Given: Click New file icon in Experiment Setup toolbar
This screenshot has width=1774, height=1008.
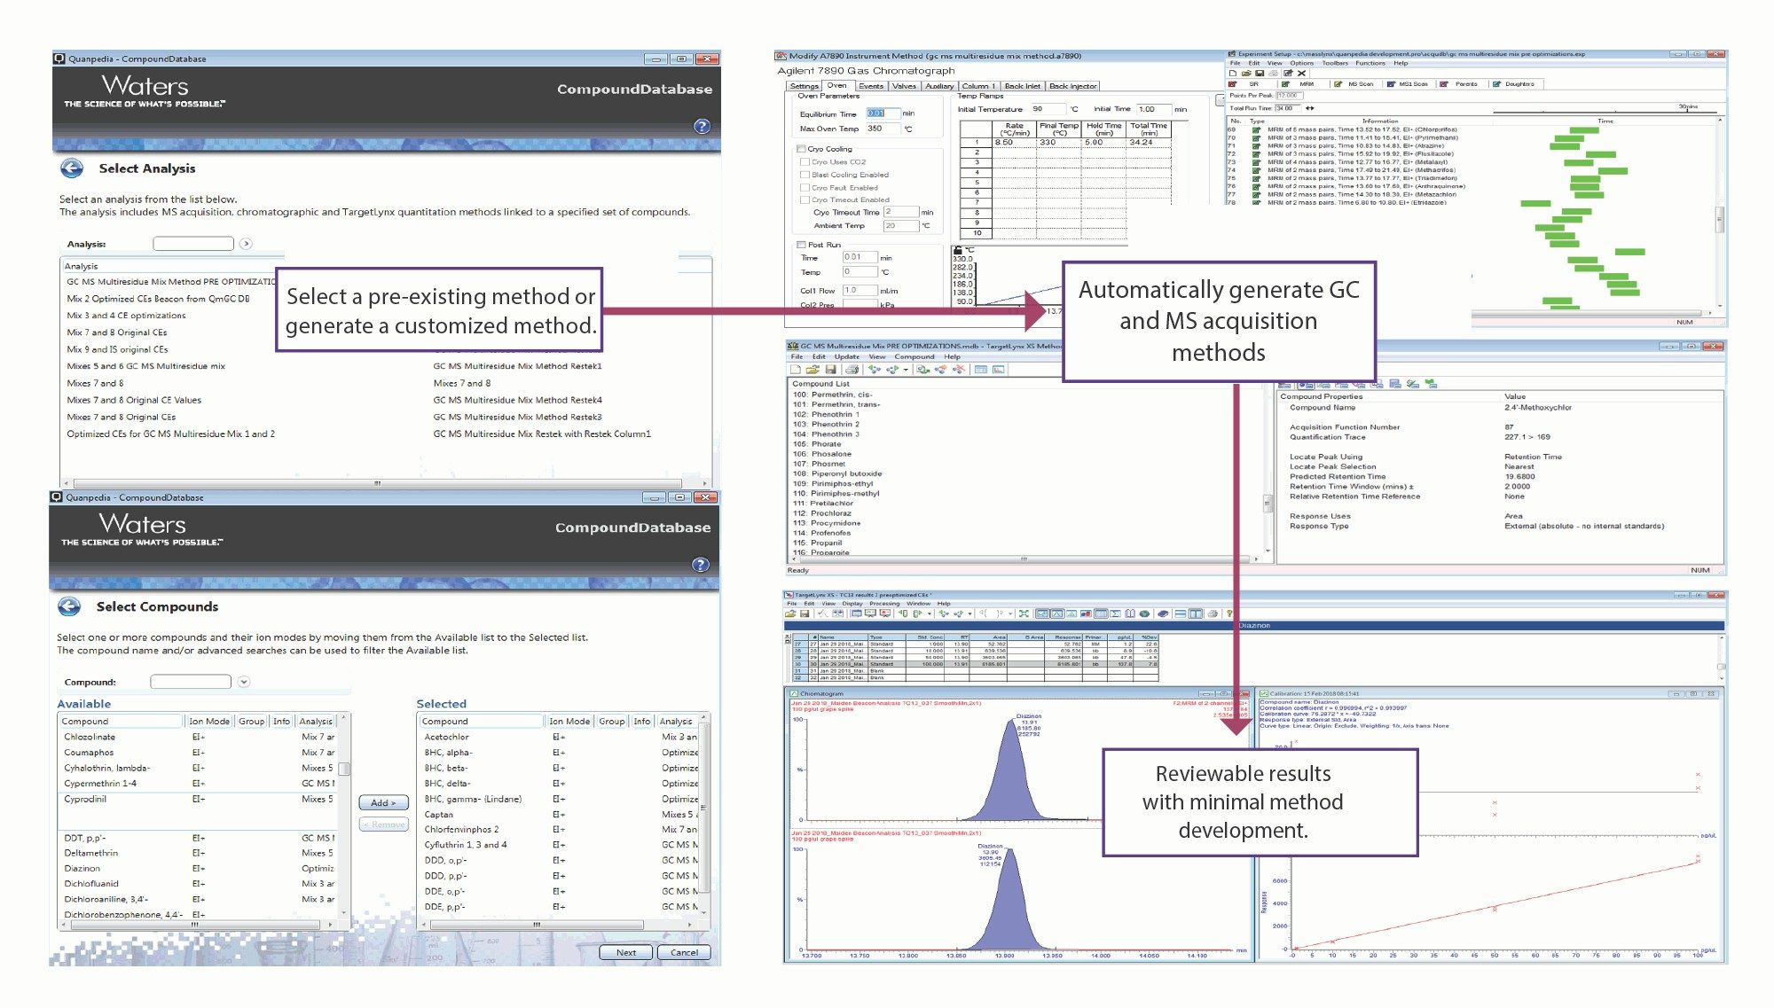Looking at the screenshot, I should coord(1233,74).
